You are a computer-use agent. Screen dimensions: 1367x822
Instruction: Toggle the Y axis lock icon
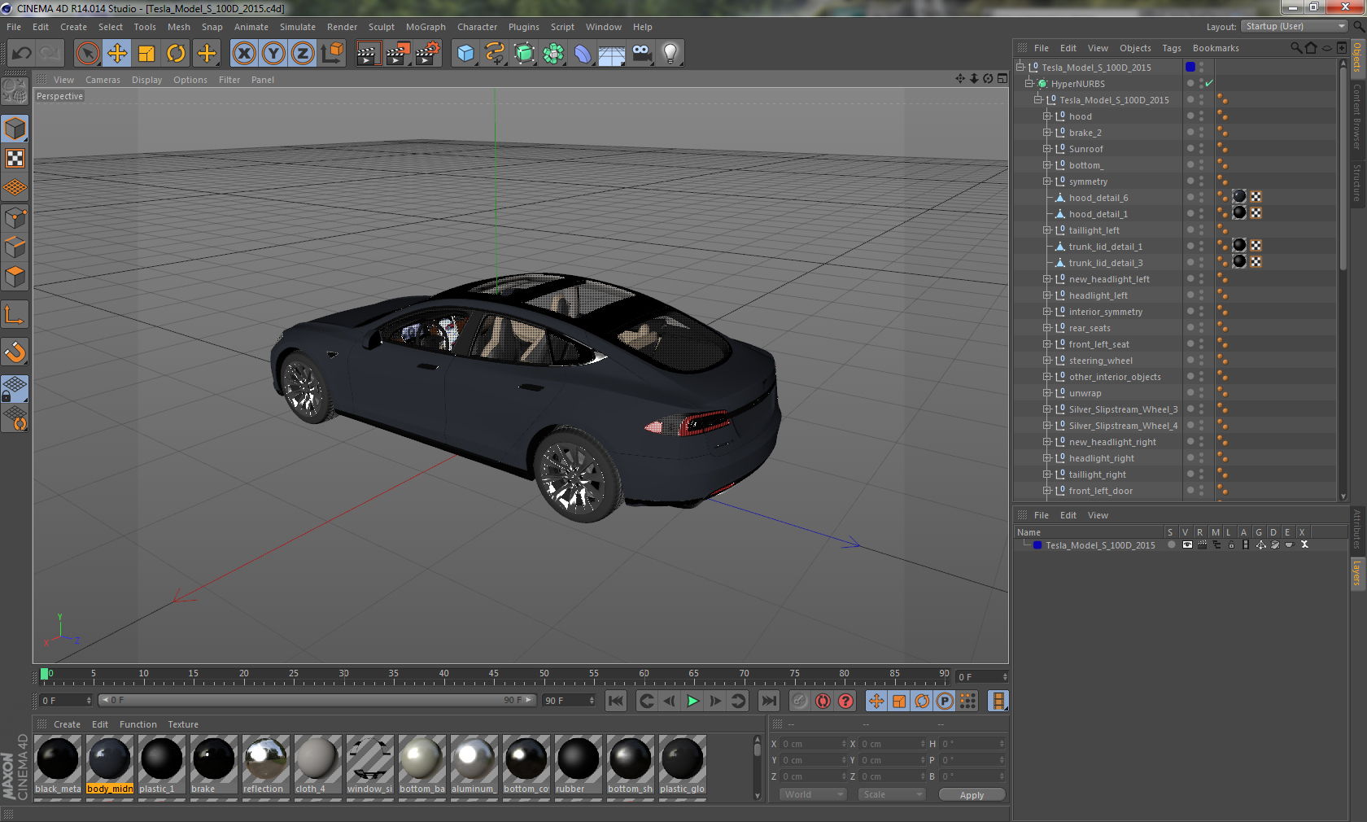click(273, 54)
